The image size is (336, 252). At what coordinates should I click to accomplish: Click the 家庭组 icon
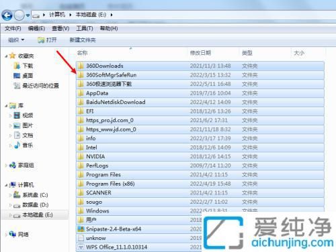pos(13,166)
